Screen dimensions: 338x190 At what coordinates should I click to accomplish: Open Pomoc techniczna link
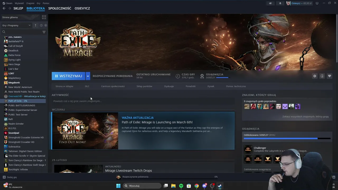236,86
